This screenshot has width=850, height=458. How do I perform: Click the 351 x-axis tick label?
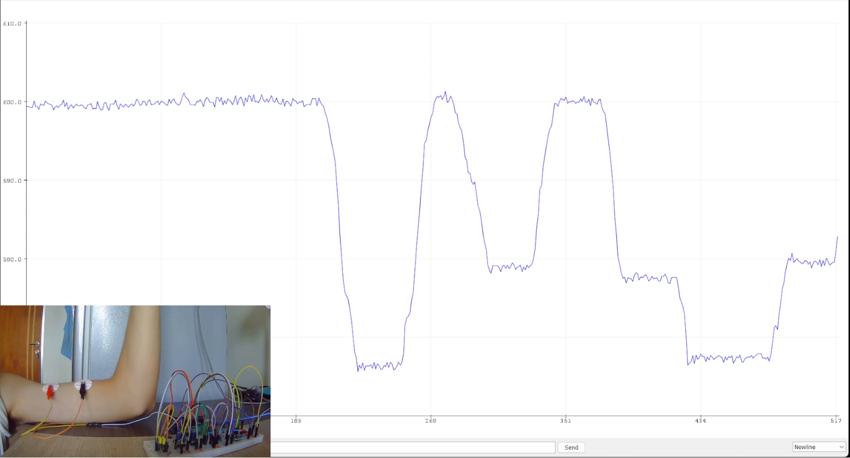[565, 421]
